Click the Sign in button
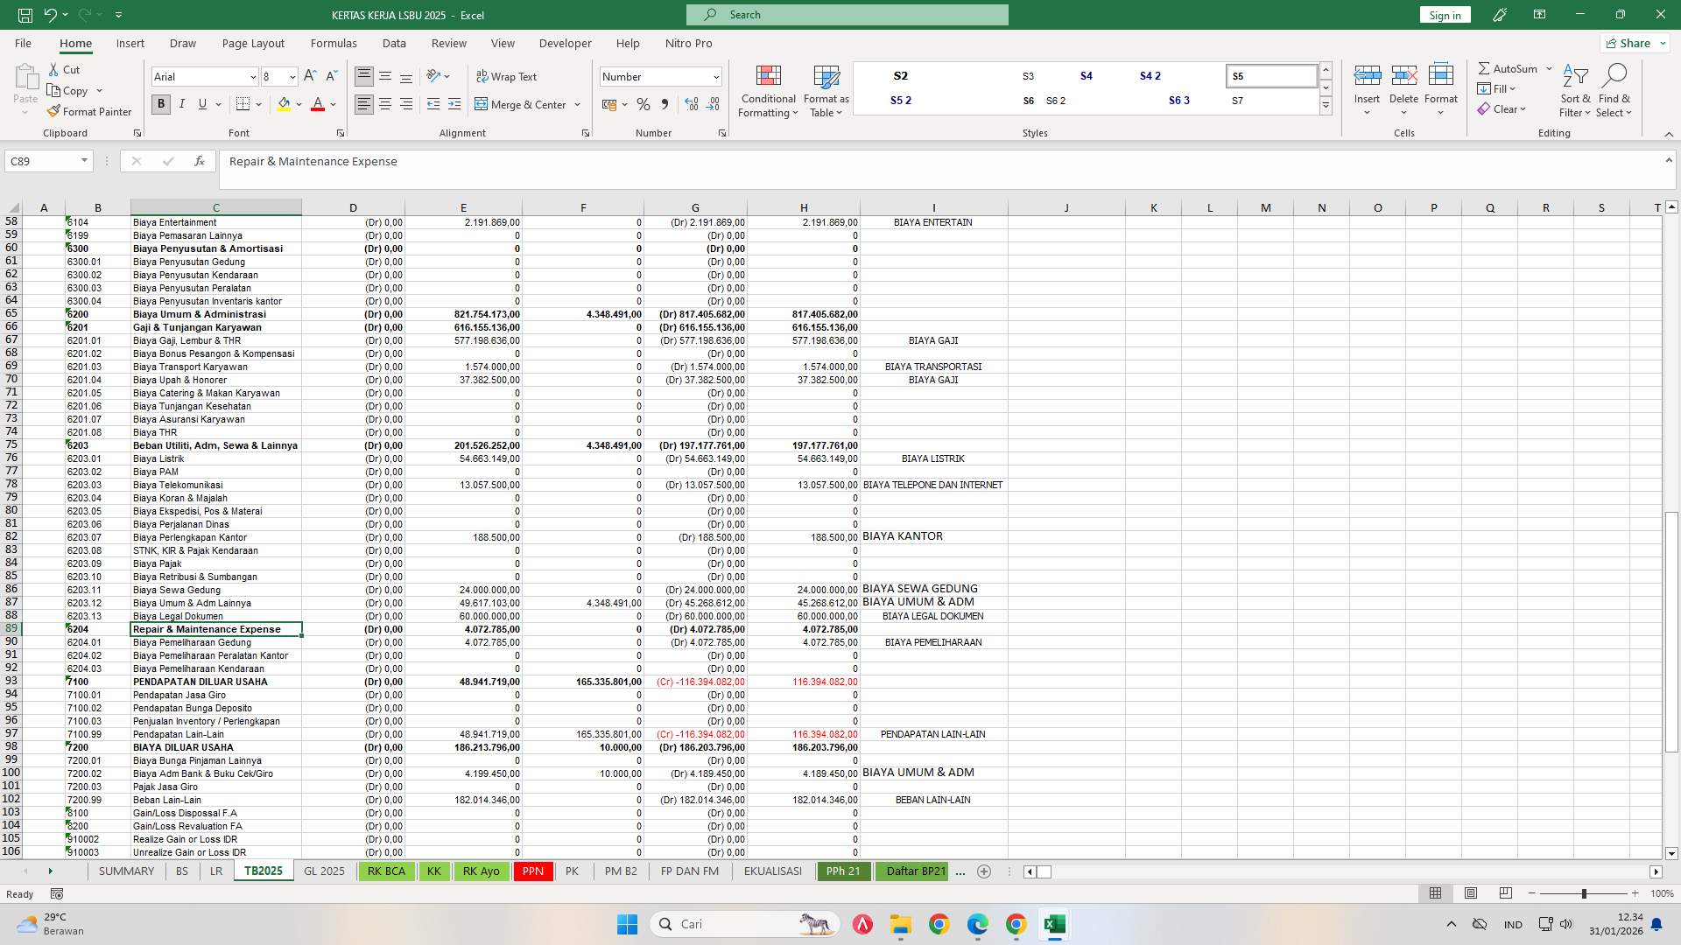The height and width of the screenshot is (945, 1681). click(1444, 15)
